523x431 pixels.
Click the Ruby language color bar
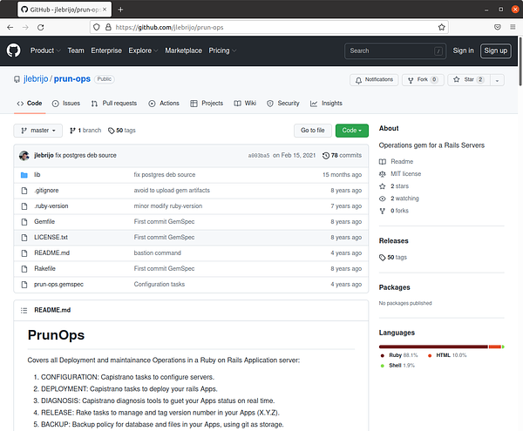[x=432, y=346]
